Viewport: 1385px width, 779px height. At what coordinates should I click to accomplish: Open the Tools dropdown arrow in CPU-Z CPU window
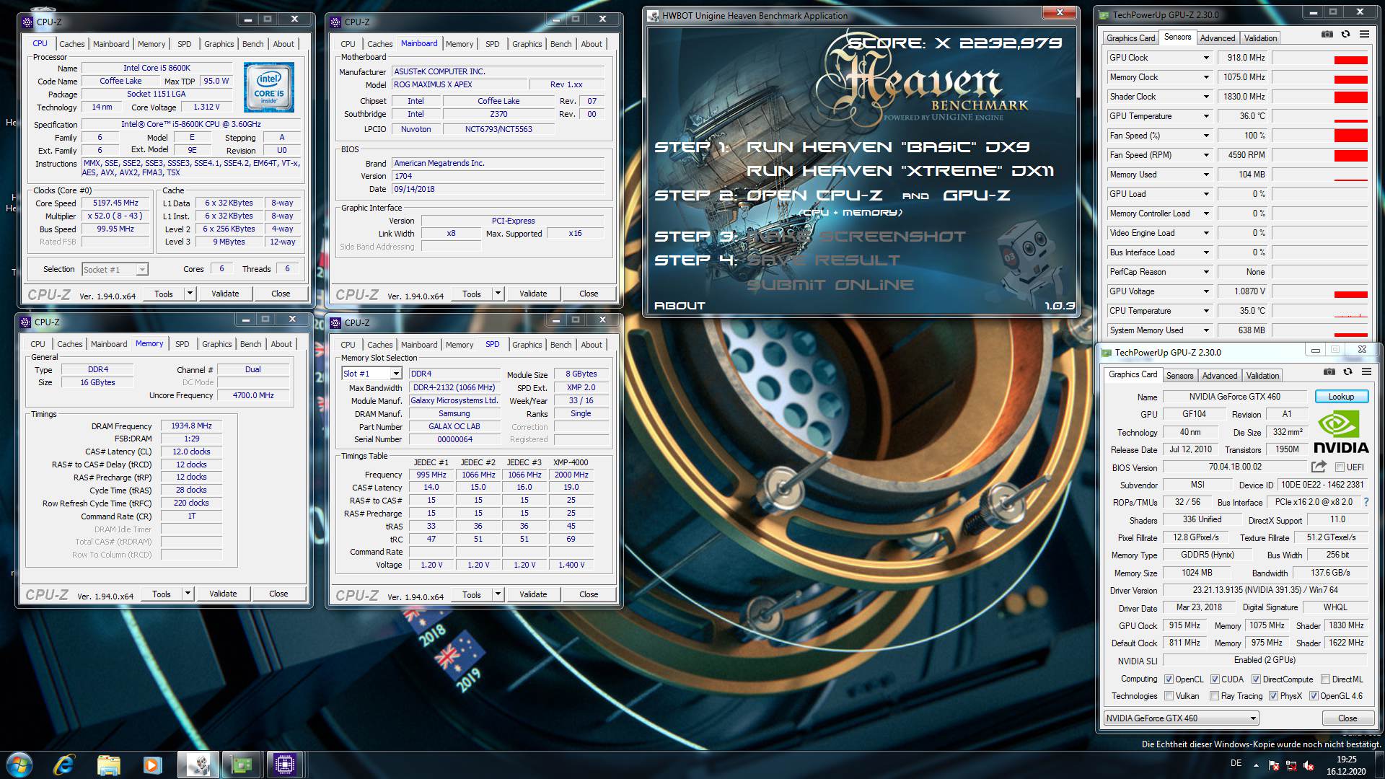tap(190, 294)
